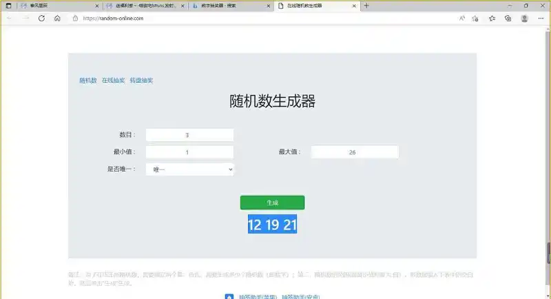Click the highlighted result 12 19 21
Image resolution: width=551 pixels, height=299 pixels.
tap(272, 225)
